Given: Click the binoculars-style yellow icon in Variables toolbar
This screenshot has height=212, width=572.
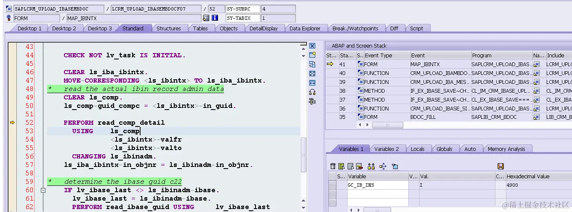Looking at the screenshot, I should (x=371, y=166).
